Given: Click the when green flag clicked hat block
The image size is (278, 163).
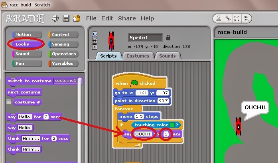Looking at the screenshot, I should [x=140, y=82].
